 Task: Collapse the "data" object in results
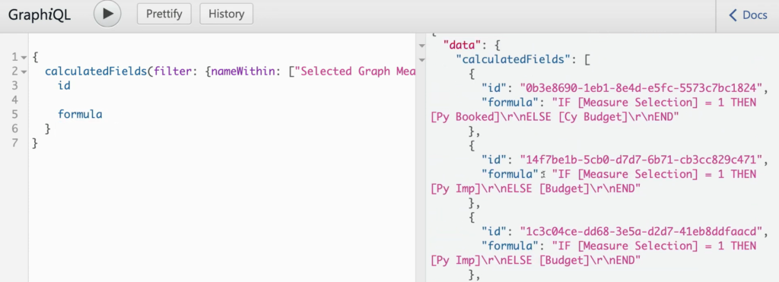pyautogui.click(x=421, y=46)
